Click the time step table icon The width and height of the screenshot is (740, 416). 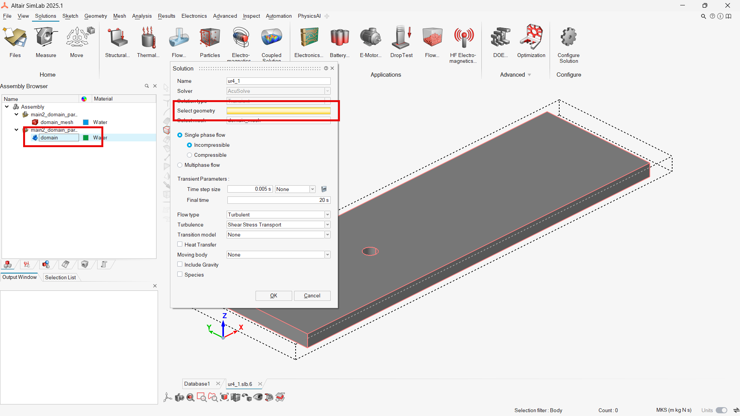tap(324, 189)
